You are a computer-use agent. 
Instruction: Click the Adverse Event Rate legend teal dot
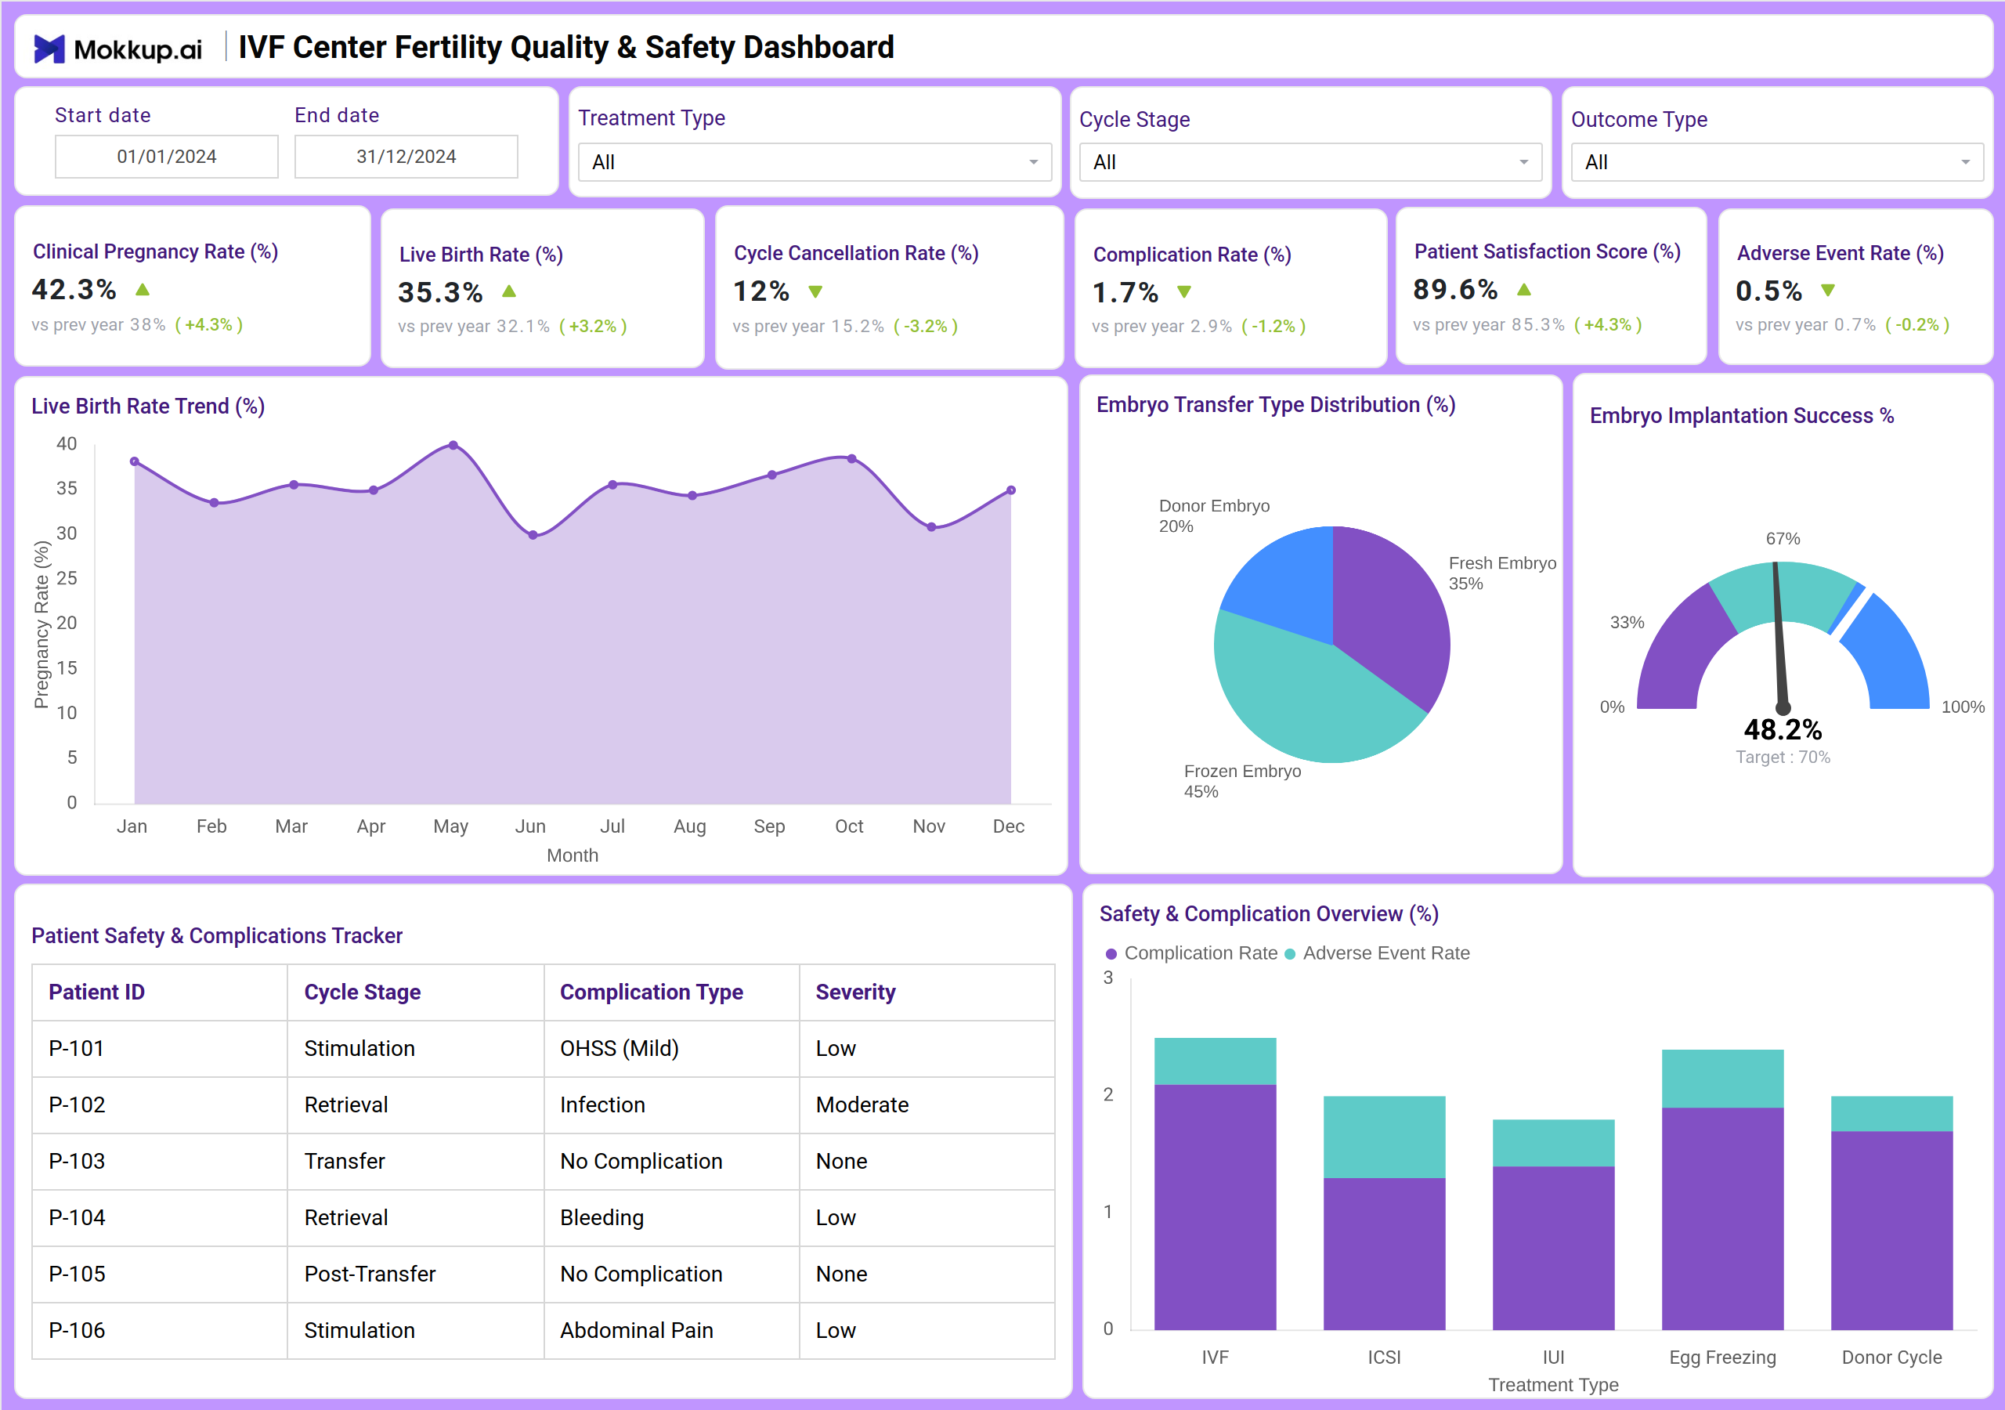1290,954
